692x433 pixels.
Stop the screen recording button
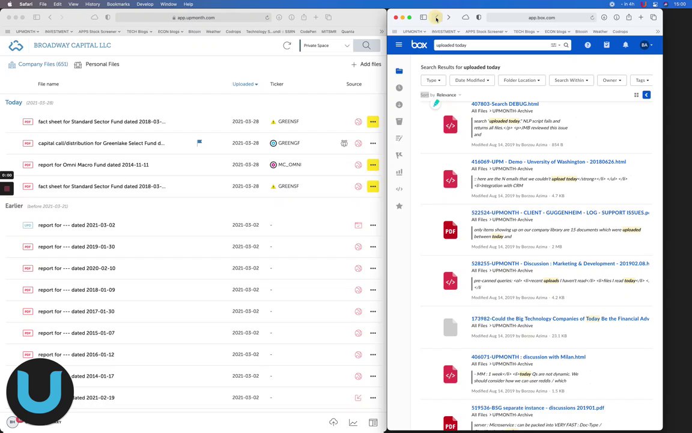click(7, 189)
